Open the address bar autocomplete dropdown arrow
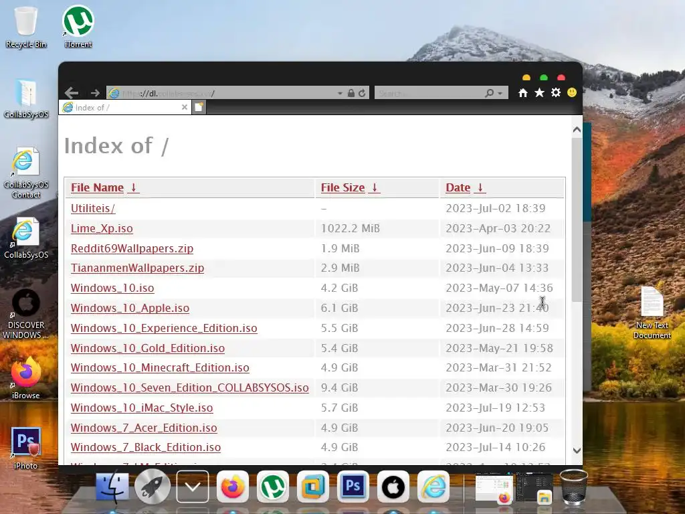This screenshot has height=514, width=685. 340,93
